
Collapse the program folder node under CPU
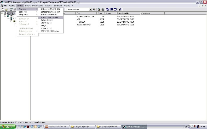11,21
